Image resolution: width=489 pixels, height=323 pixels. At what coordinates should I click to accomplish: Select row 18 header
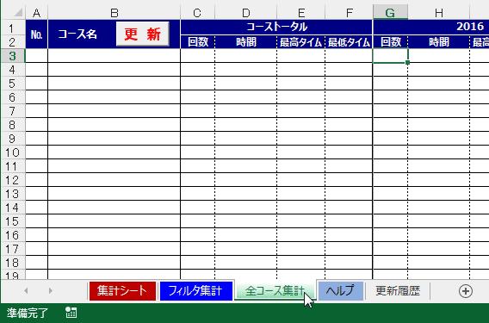click(x=12, y=263)
